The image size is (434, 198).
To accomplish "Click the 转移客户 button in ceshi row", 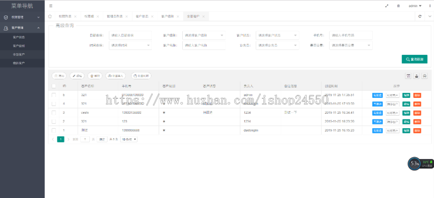I will click(x=393, y=113).
